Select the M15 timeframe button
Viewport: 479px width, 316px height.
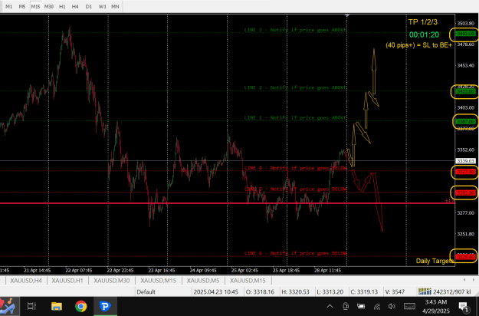click(x=35, y=6)
